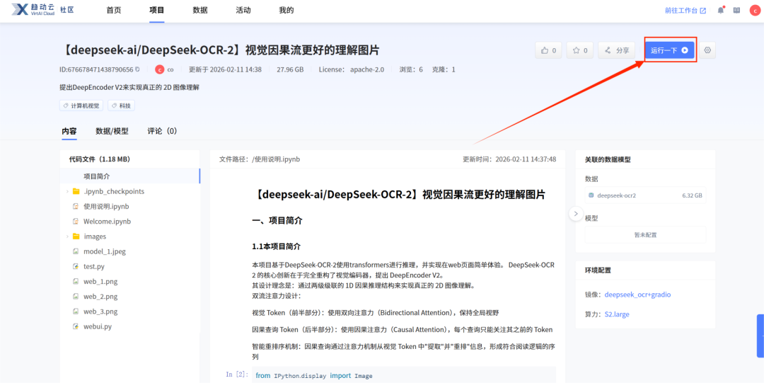Click the web_3.png image file icon
Viewport: 764px width, 383px height.
point(76,311)
